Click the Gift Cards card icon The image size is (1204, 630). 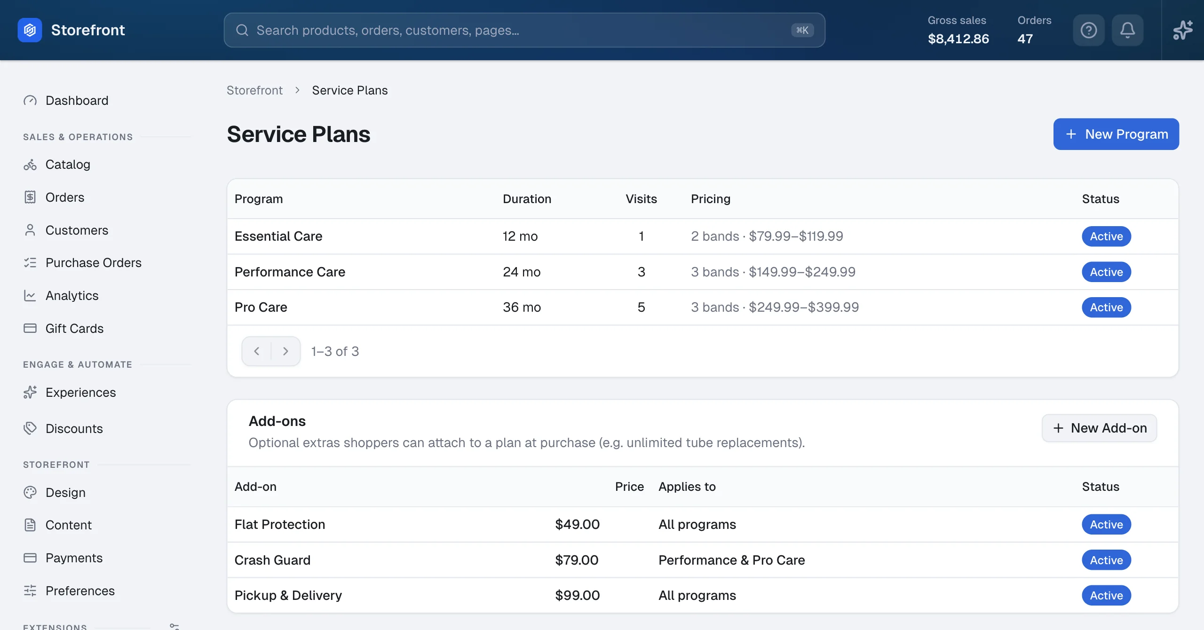point(30,329)
